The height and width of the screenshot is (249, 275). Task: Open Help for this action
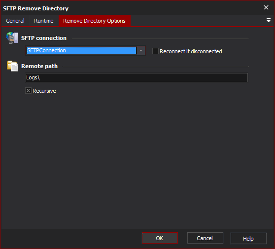[248, 238]
